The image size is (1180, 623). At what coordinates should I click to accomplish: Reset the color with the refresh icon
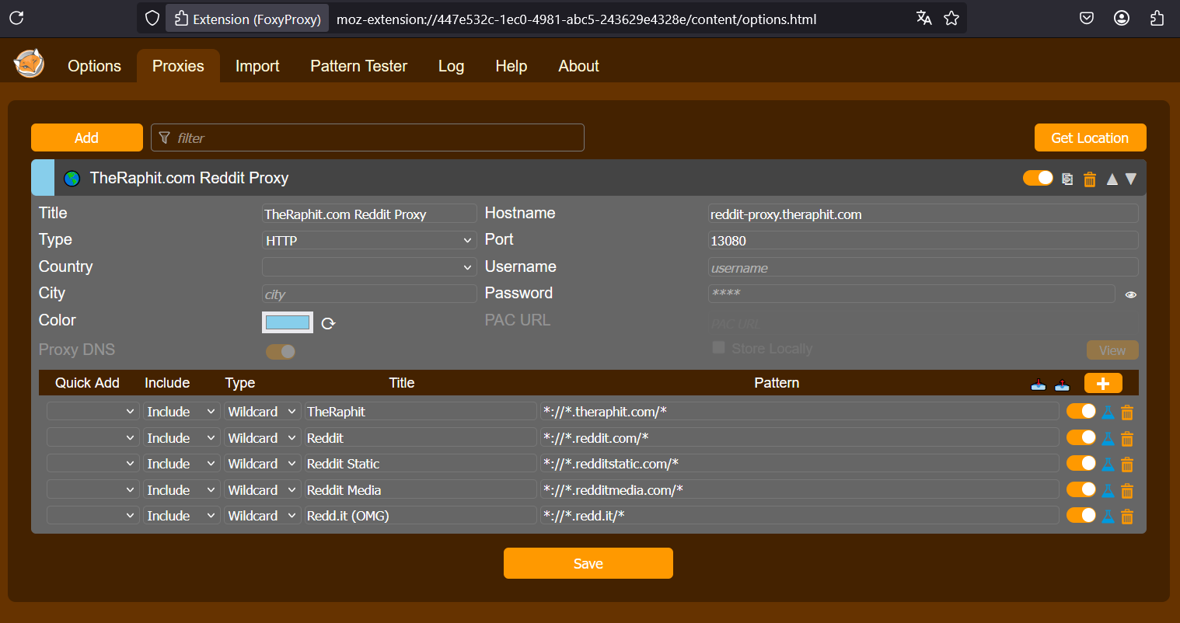328,323
